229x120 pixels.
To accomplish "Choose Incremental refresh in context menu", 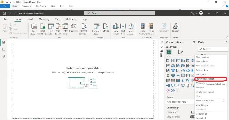I will [x=210, y=79].
